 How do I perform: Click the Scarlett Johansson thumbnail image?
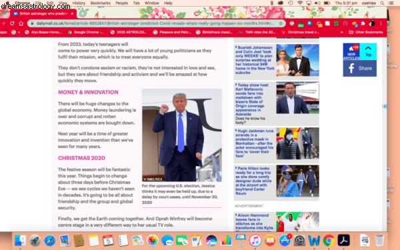click(297, 60)
